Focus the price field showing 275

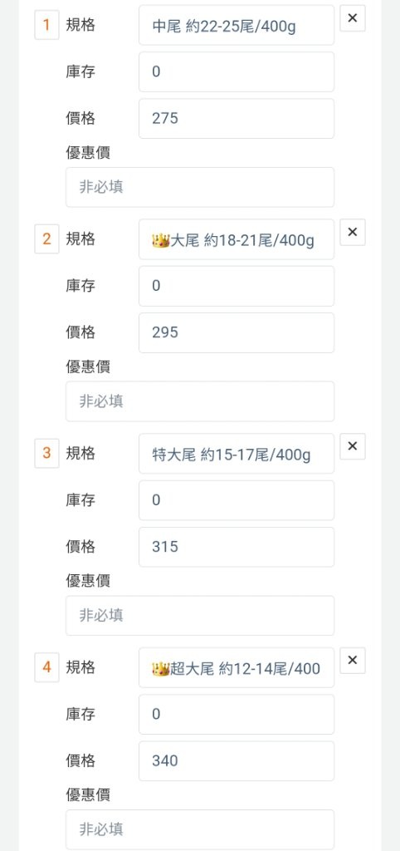click(237, 118)
